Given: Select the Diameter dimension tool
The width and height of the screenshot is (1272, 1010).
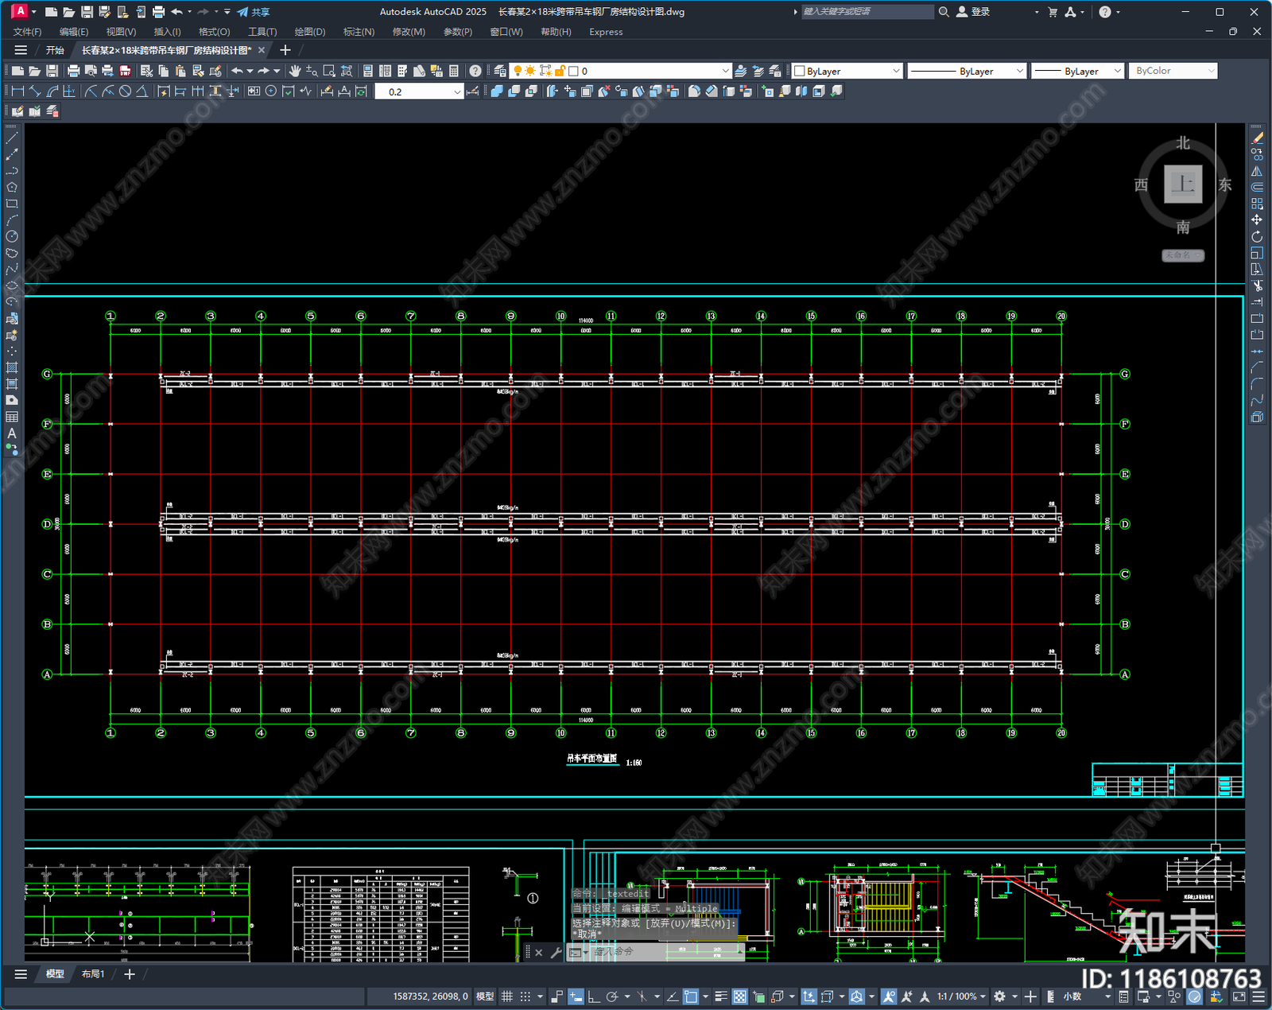Looking at the screenshot, I should click(x=125, y=91).
